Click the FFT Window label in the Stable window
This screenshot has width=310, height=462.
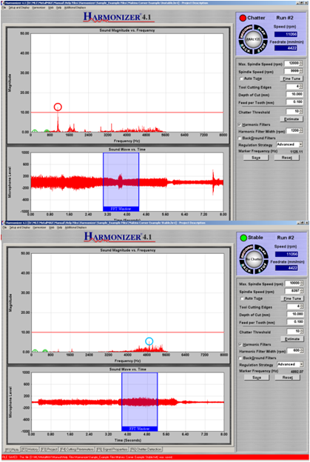[140, 429]
